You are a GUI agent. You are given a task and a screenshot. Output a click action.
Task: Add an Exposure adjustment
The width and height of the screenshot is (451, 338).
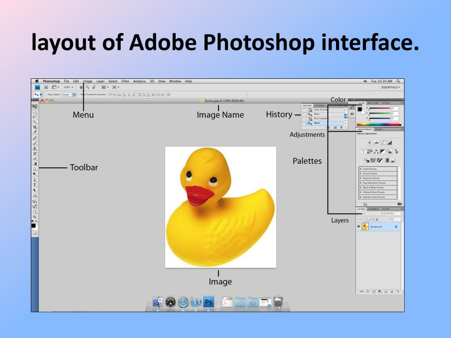click(389, 143)
